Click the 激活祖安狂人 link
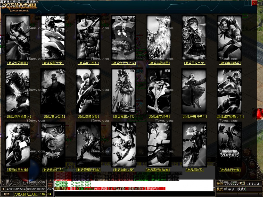 click(x=53, y=170)
